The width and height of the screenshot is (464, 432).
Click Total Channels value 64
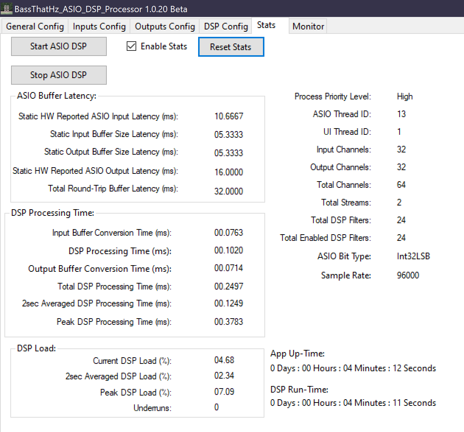coord(401,185)
